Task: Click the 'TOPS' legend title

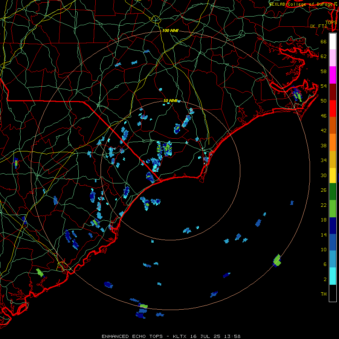Action: (331, 22)
